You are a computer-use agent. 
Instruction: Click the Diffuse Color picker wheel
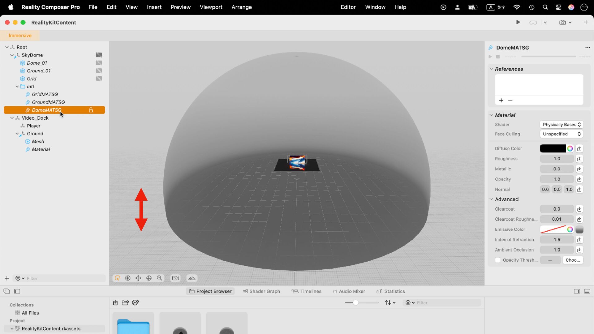[x=570, y=148]
